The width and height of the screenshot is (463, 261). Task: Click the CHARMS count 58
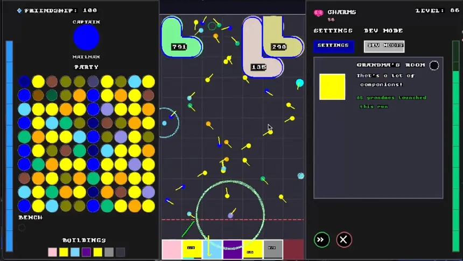(331, 19)
